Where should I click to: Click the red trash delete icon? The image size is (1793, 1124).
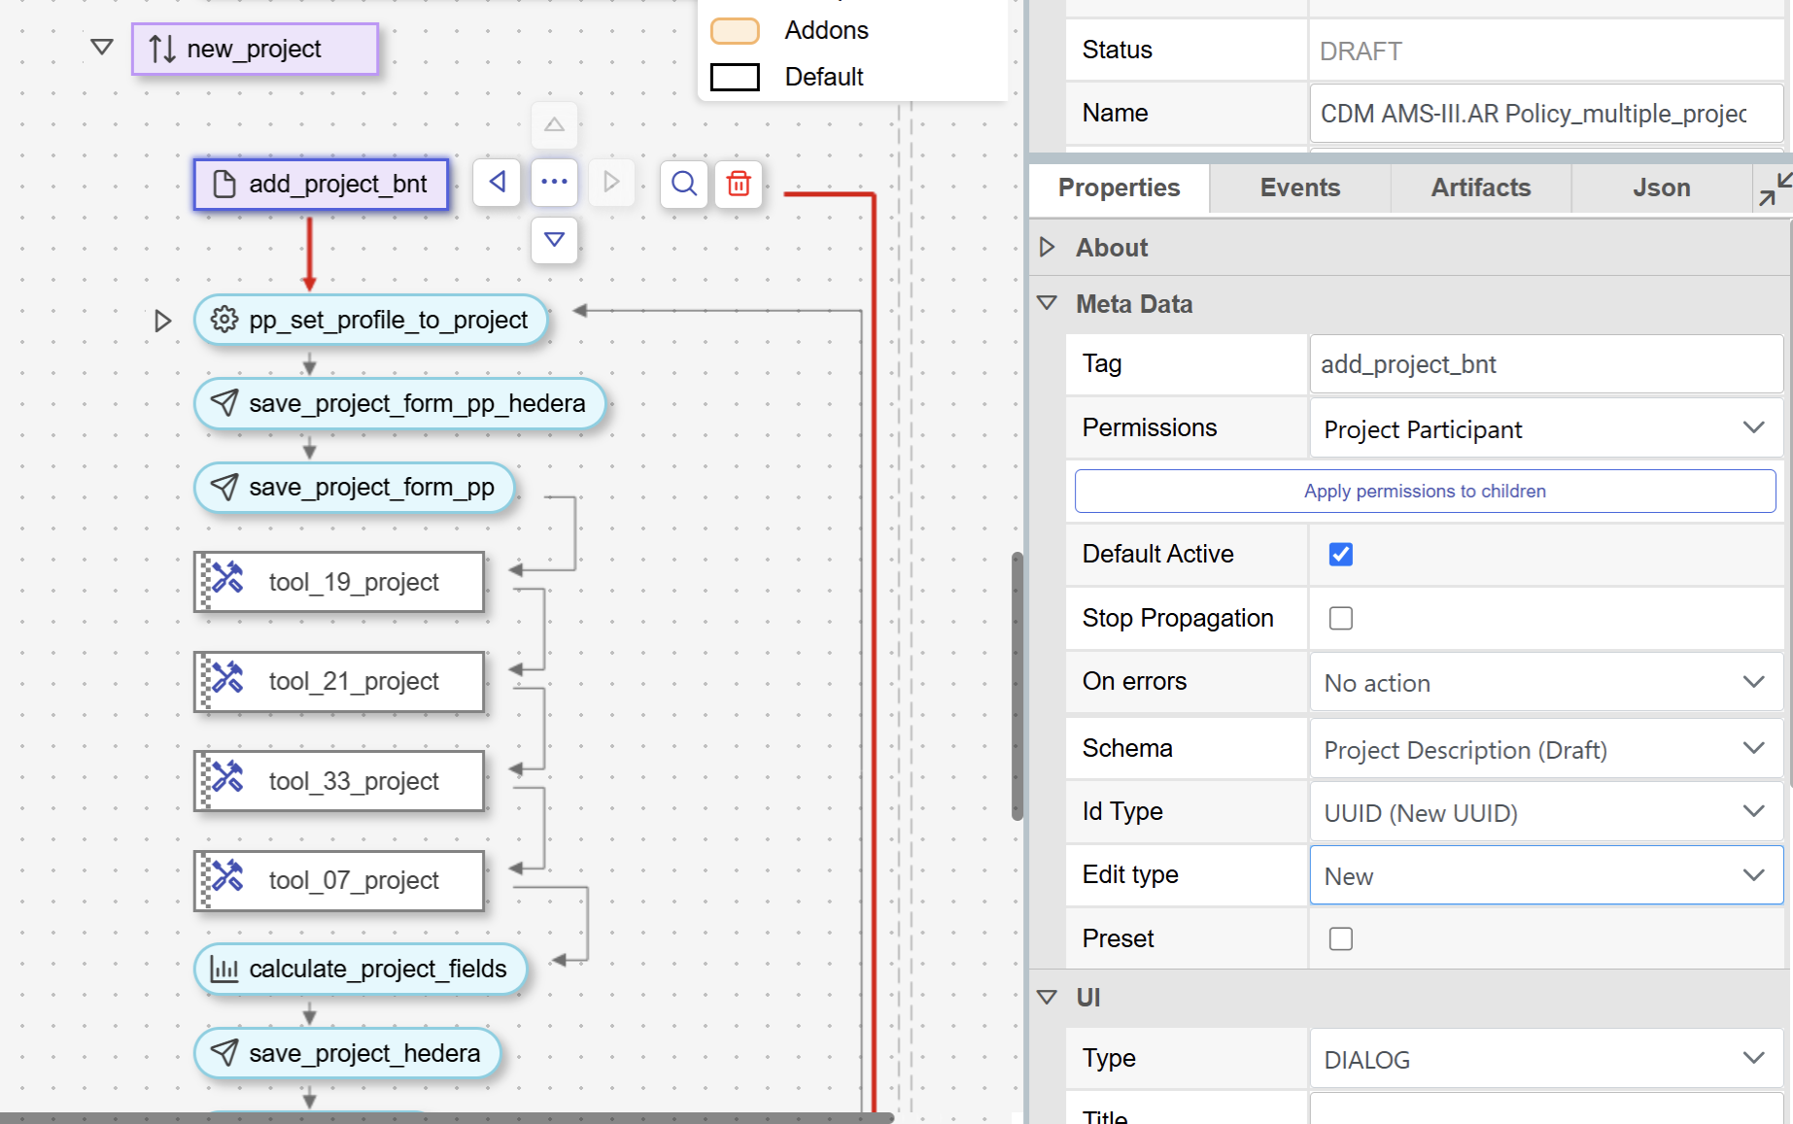click(739, 184)
